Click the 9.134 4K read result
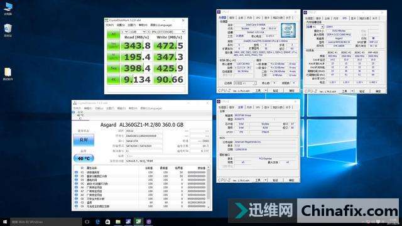 point(137,80)
